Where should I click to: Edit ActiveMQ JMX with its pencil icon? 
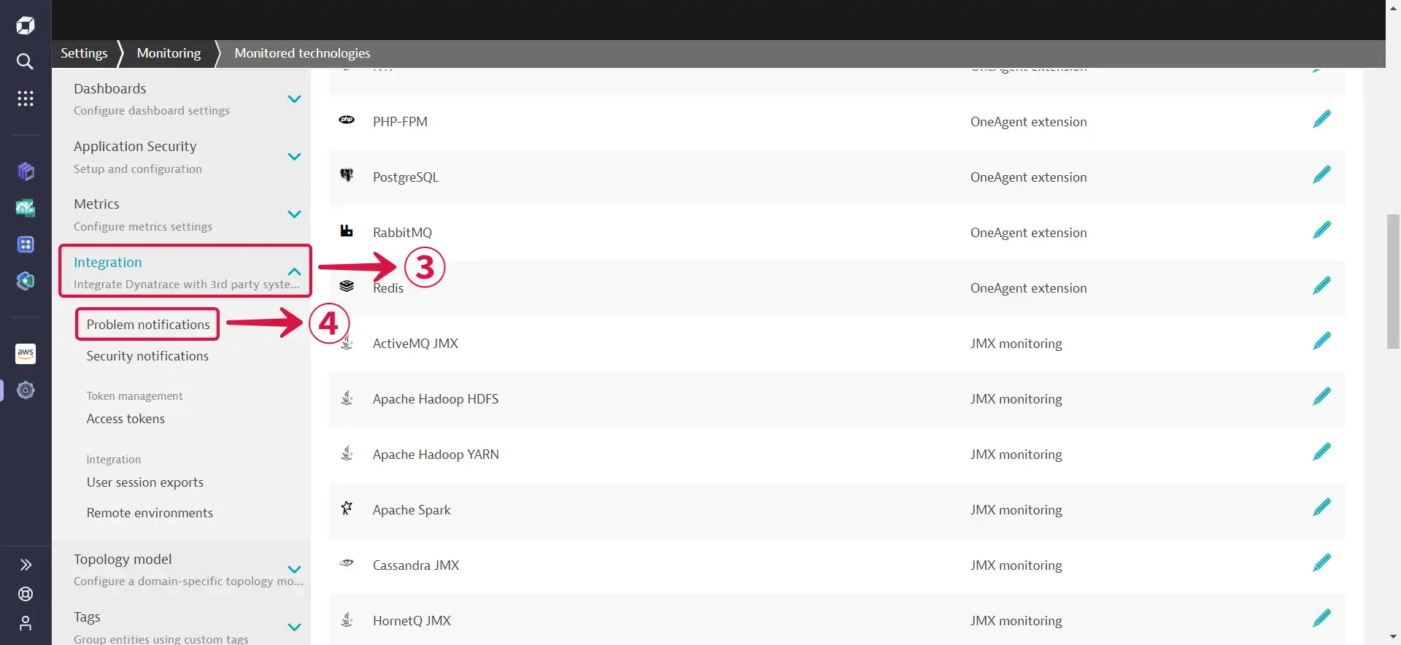tap(1321, 341)
